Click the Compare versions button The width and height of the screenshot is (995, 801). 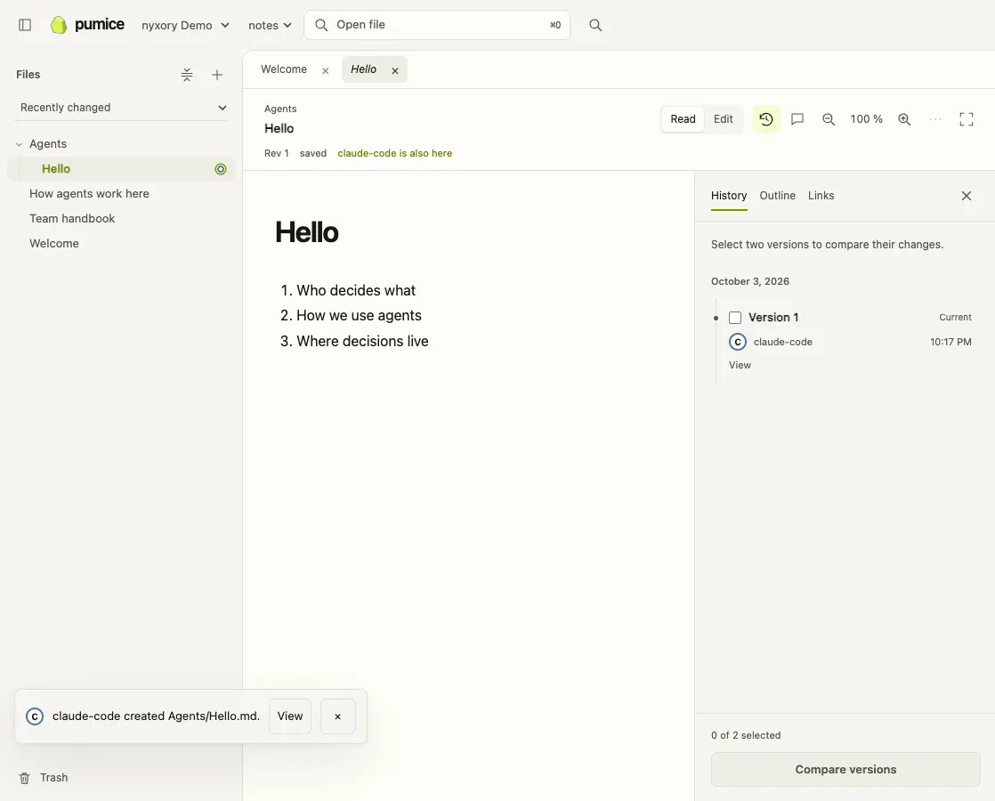(x=845, y=769)
